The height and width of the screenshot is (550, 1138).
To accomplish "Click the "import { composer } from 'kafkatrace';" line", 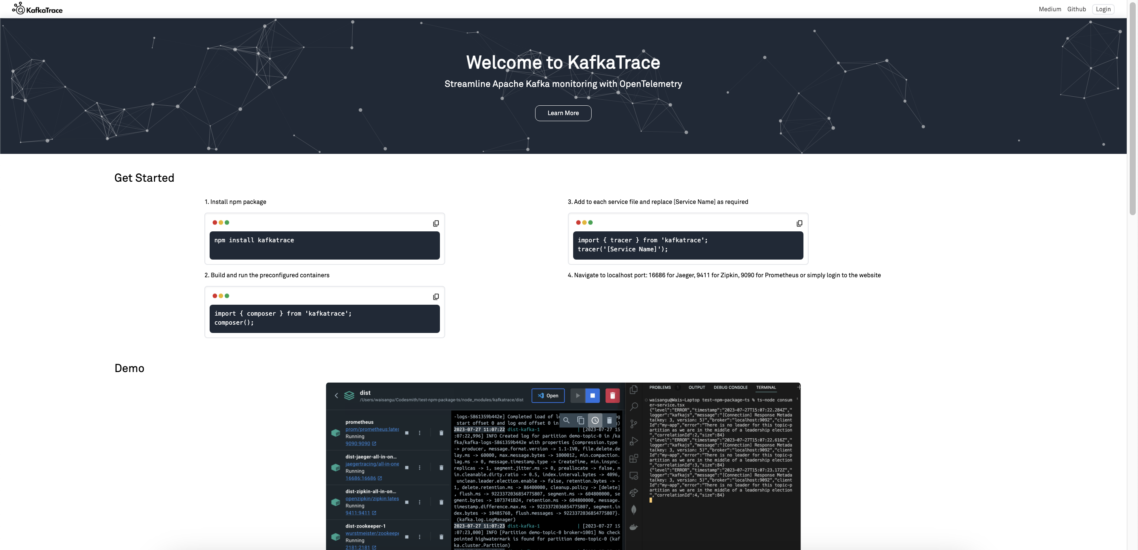I will [x=283, y=314].
